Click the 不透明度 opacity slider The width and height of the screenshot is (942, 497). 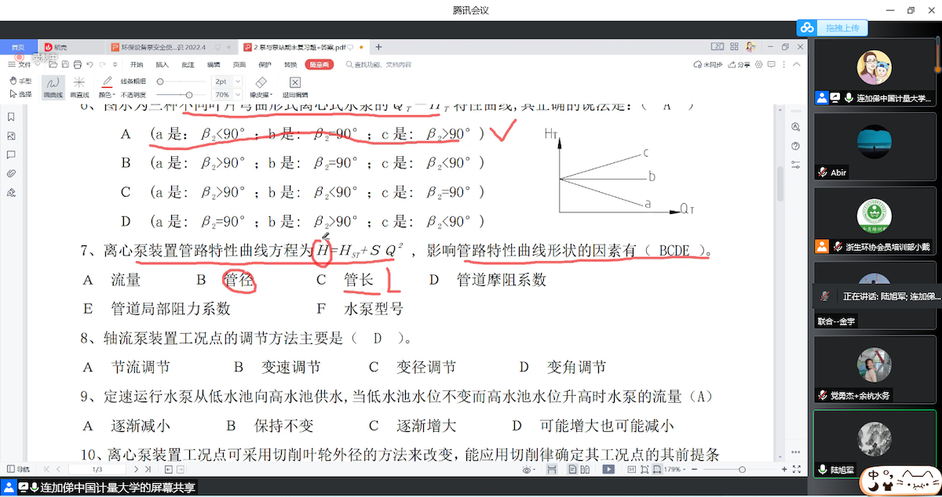point(181,94)
